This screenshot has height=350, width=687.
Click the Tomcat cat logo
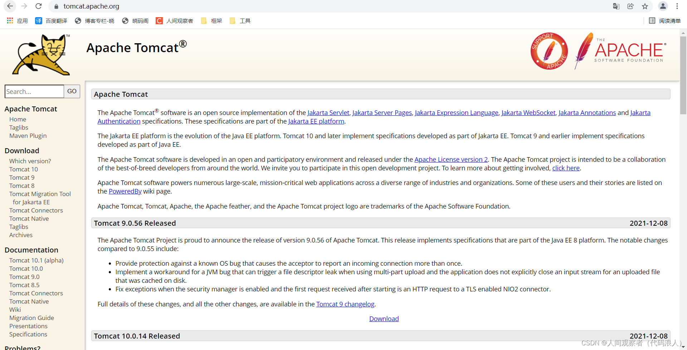coord(42,55)
